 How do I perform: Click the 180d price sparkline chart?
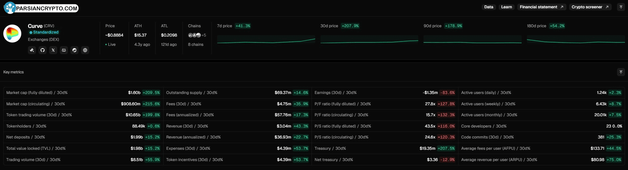click(576, 39)
